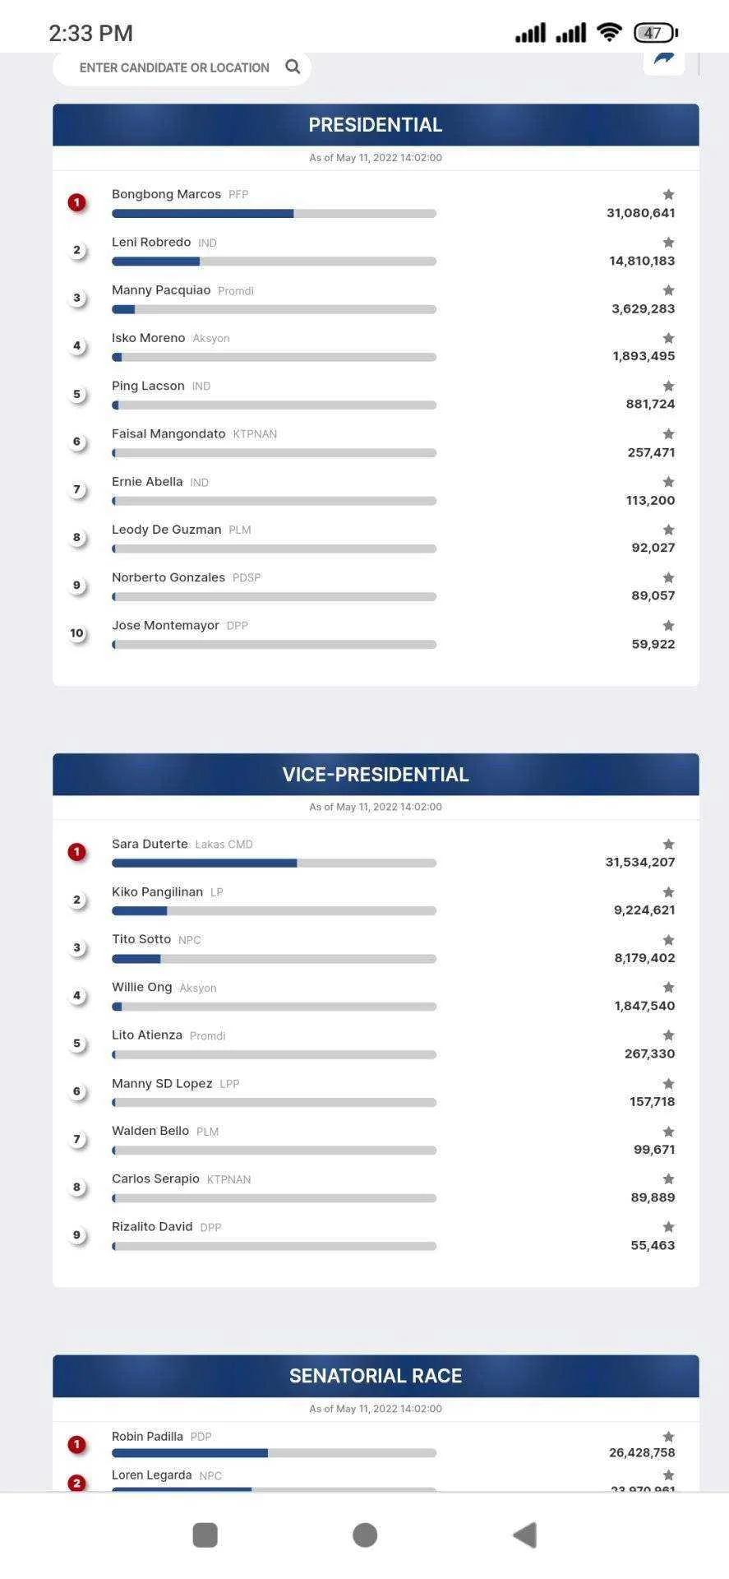This screenshot has width=729, height=1579.
Task: Tap the star beside Kiko Pangilinan
Action: point(668,892)
